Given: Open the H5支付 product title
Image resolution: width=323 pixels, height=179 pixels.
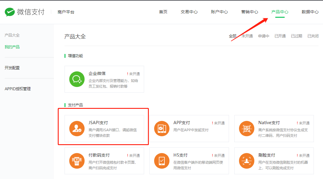Looking at the screenshot, I should pos(180,155).
